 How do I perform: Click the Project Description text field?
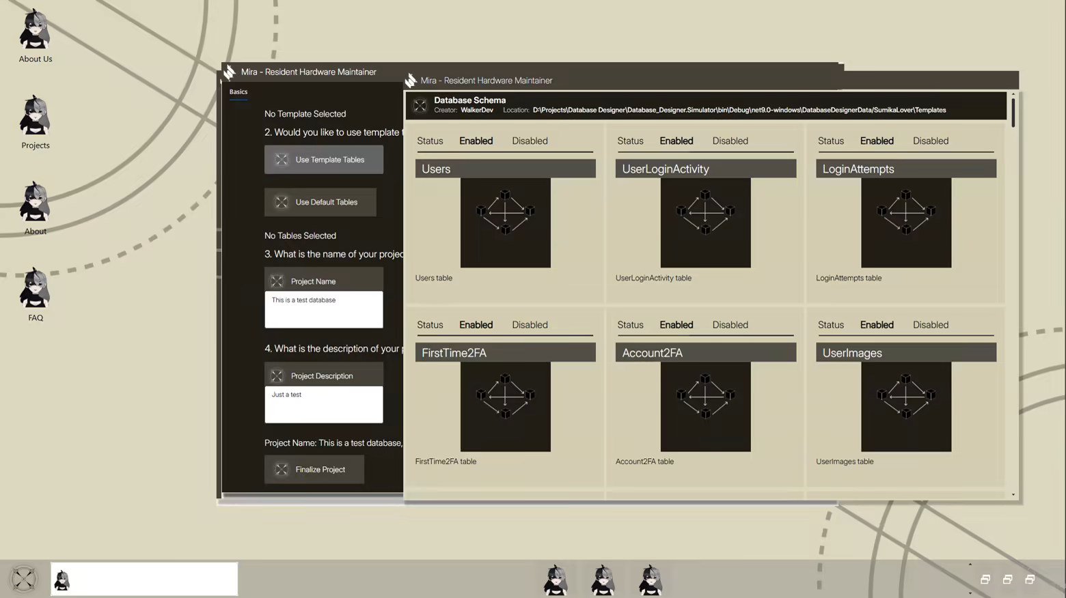pyautogui.click(x=324, y=404)
